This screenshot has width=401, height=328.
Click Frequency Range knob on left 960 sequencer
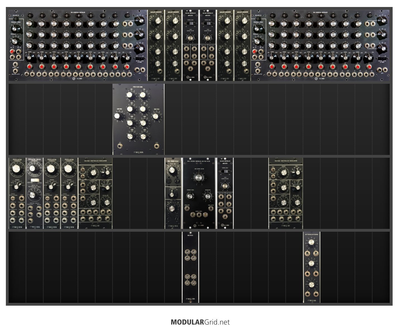pos(15,28)
